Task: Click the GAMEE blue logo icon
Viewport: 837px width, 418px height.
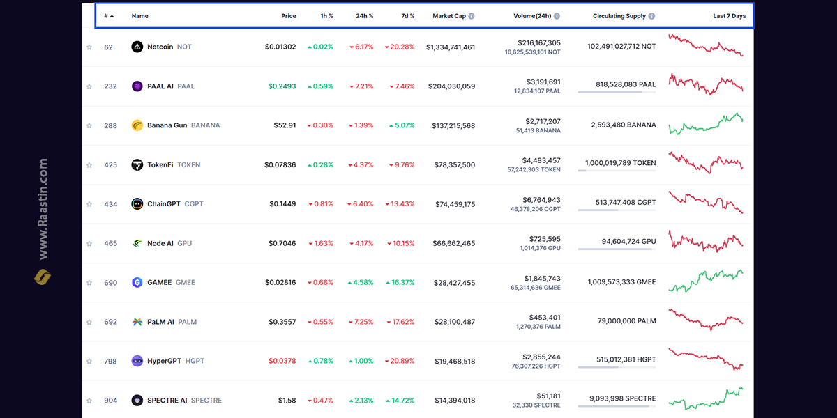Action: click(137, 283)
